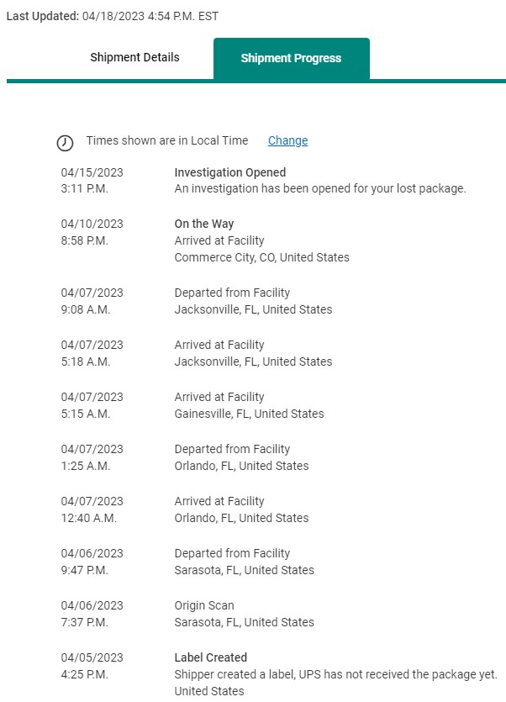Click the Label Created heading
Viewport: 506px width, 702px height.
point(210,657)
